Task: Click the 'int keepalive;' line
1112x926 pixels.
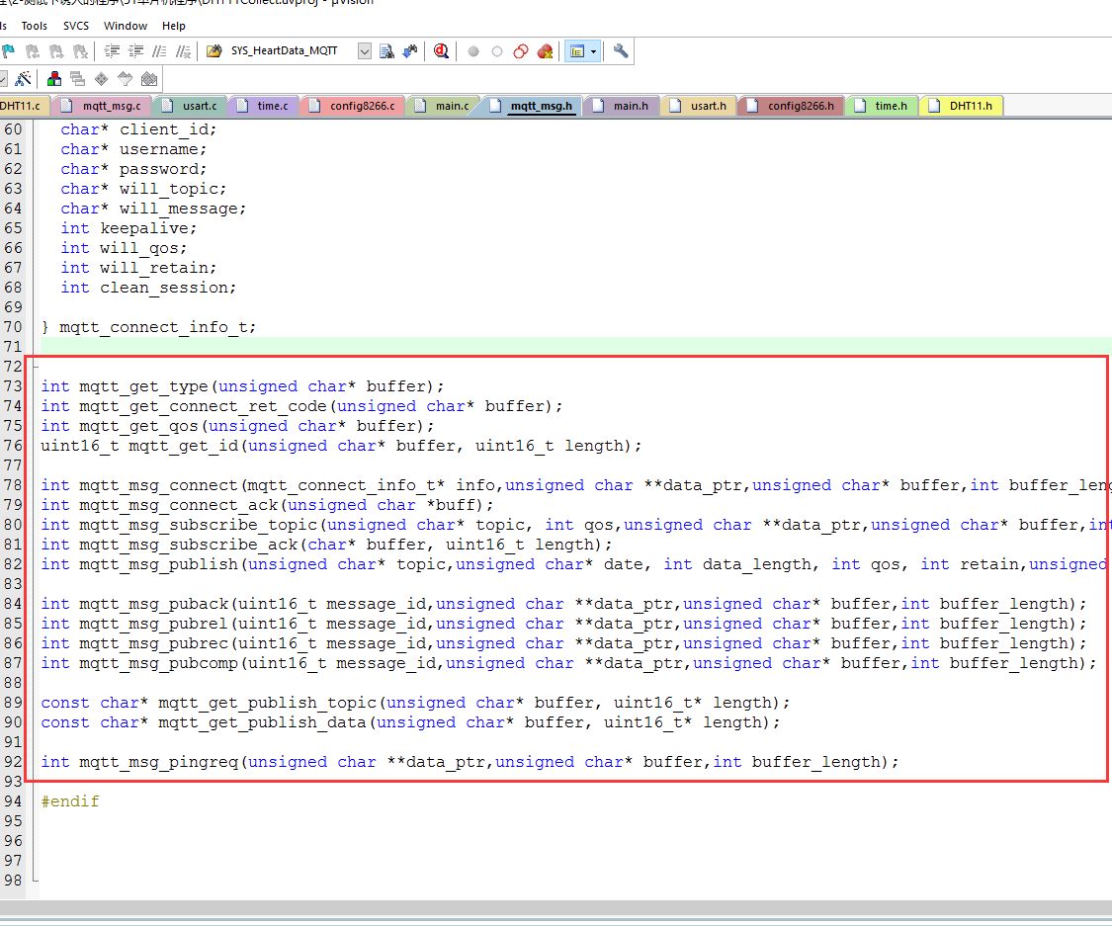Action: click(128, 228)
